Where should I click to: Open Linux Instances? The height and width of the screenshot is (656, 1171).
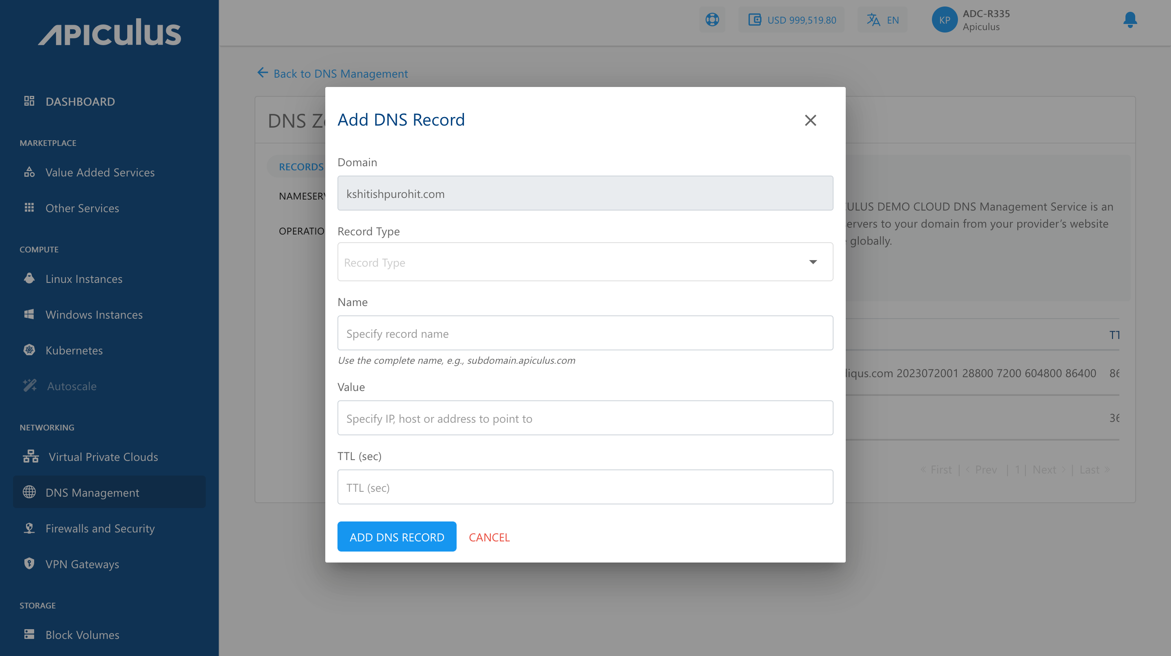[x=84, y=278]
